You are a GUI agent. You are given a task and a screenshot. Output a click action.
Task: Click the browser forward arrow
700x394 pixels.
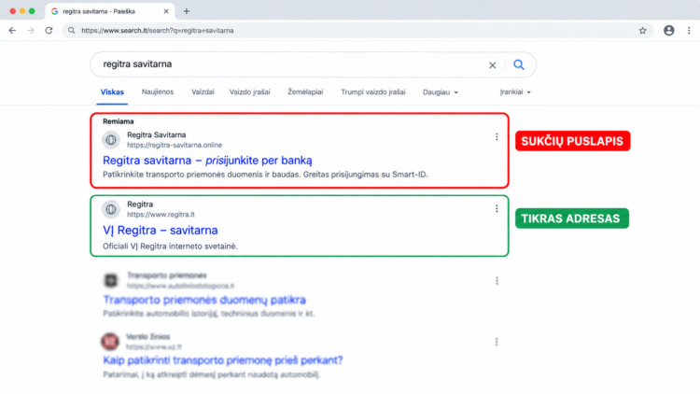coord(31,31)
